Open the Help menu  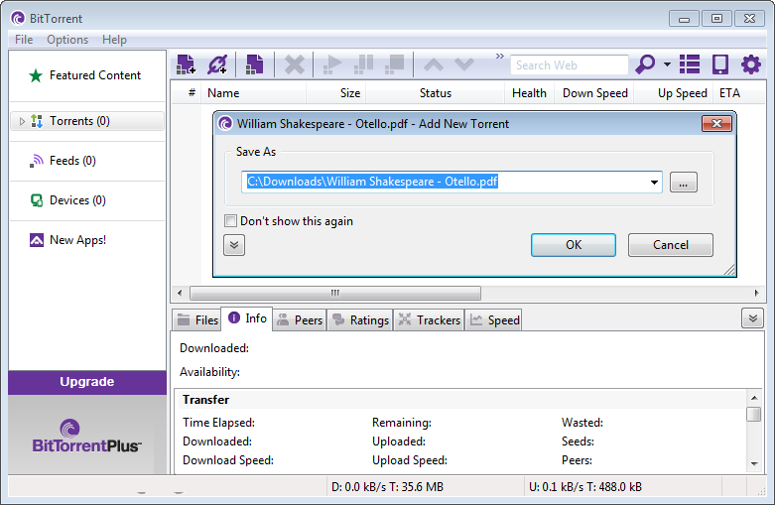(x=114, y=40)
